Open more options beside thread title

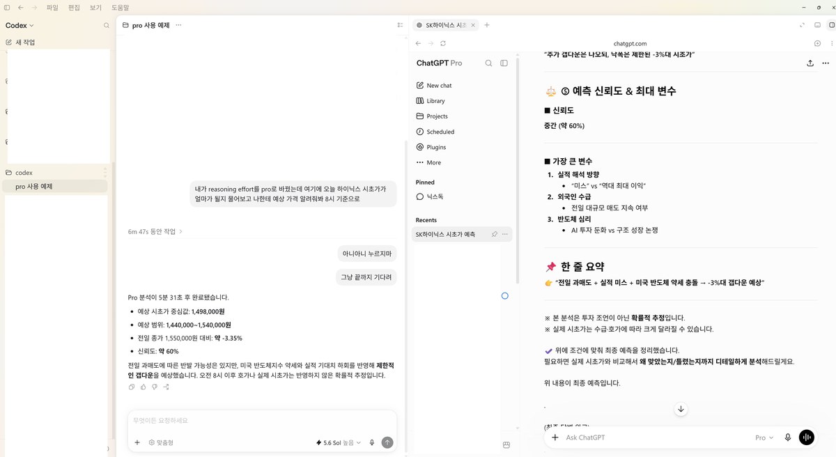[179, 25]
